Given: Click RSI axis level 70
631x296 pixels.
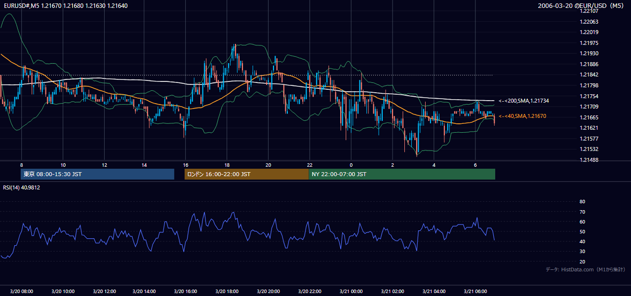Looking at the screenshot, I should 582,212.
